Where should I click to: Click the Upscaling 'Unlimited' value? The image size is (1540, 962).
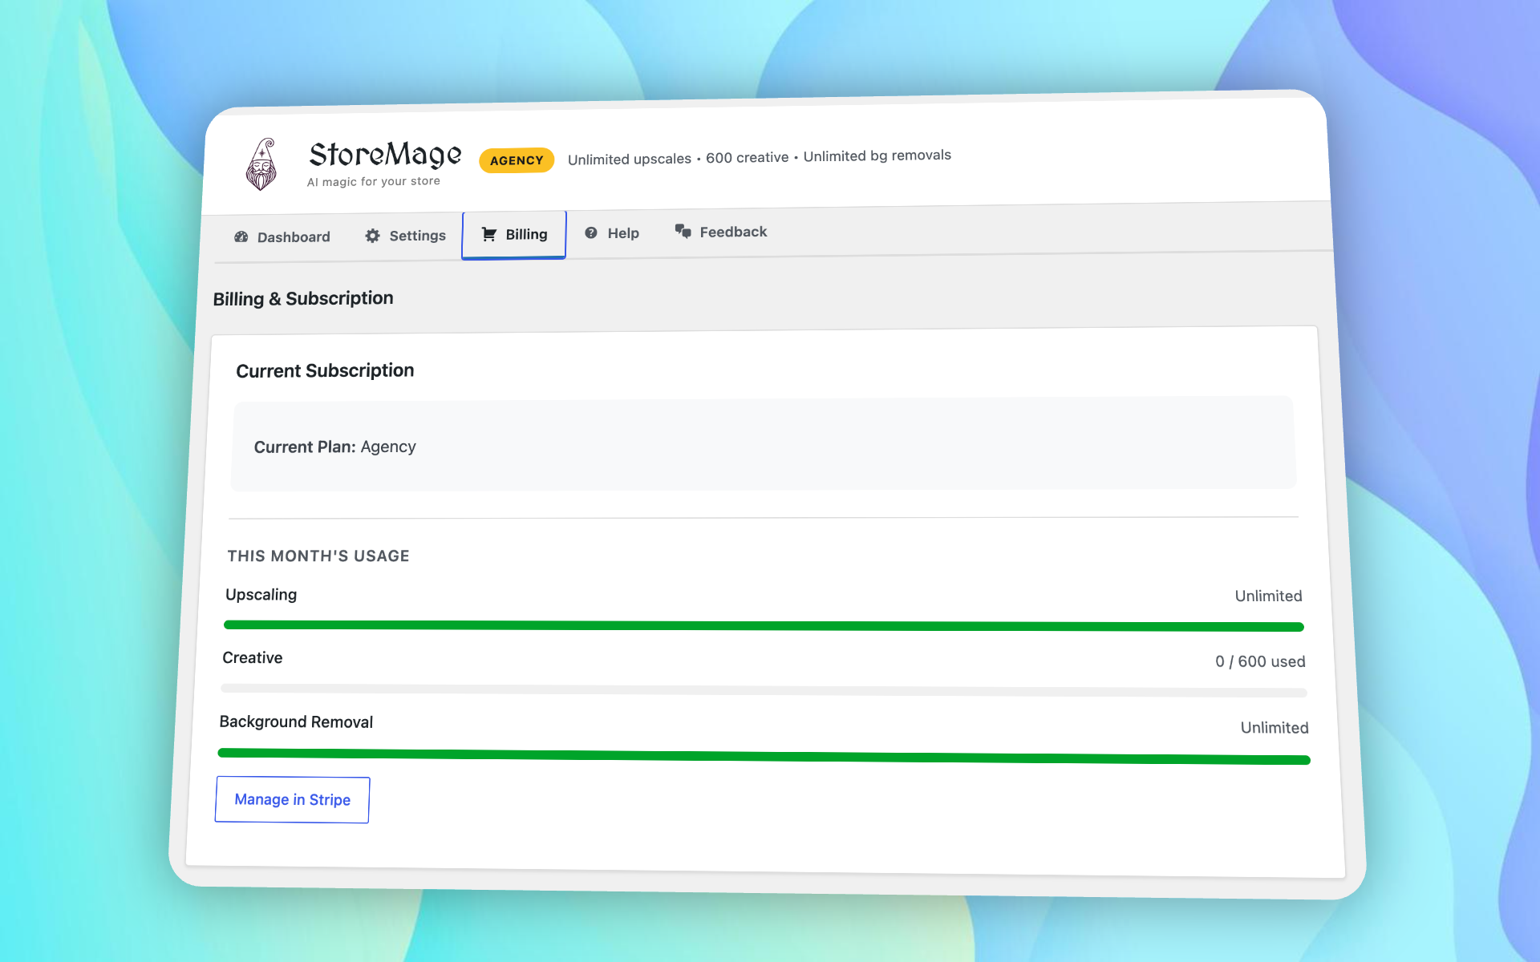(x=1268, y=596)
